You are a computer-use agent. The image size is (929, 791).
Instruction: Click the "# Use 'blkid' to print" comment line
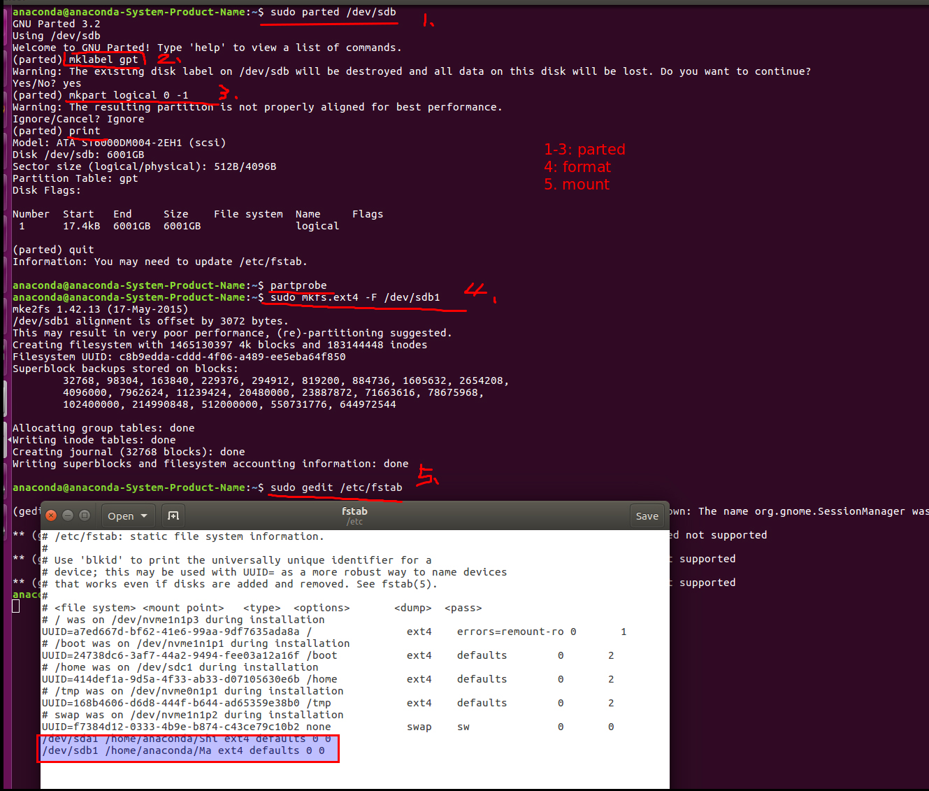[237, 560]
